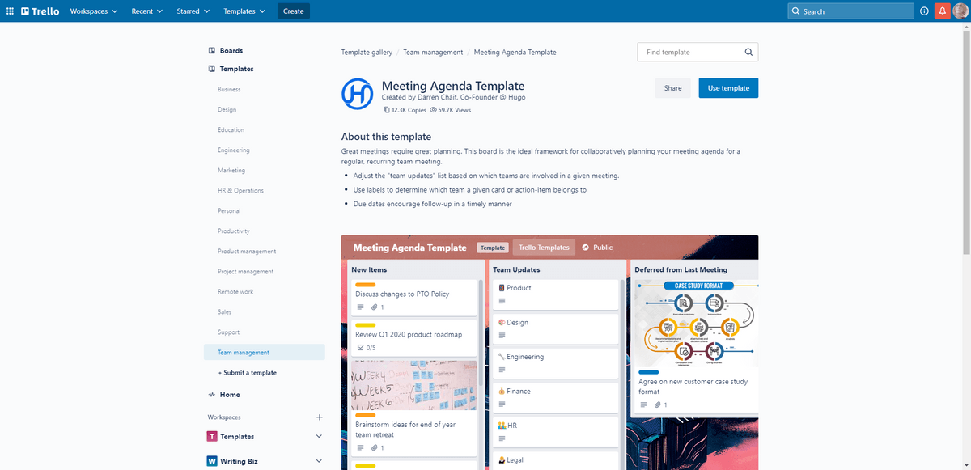The height and width of the screenshot is (470, 971).
Task: Click description icon on team retreat card
Action: 360,447
